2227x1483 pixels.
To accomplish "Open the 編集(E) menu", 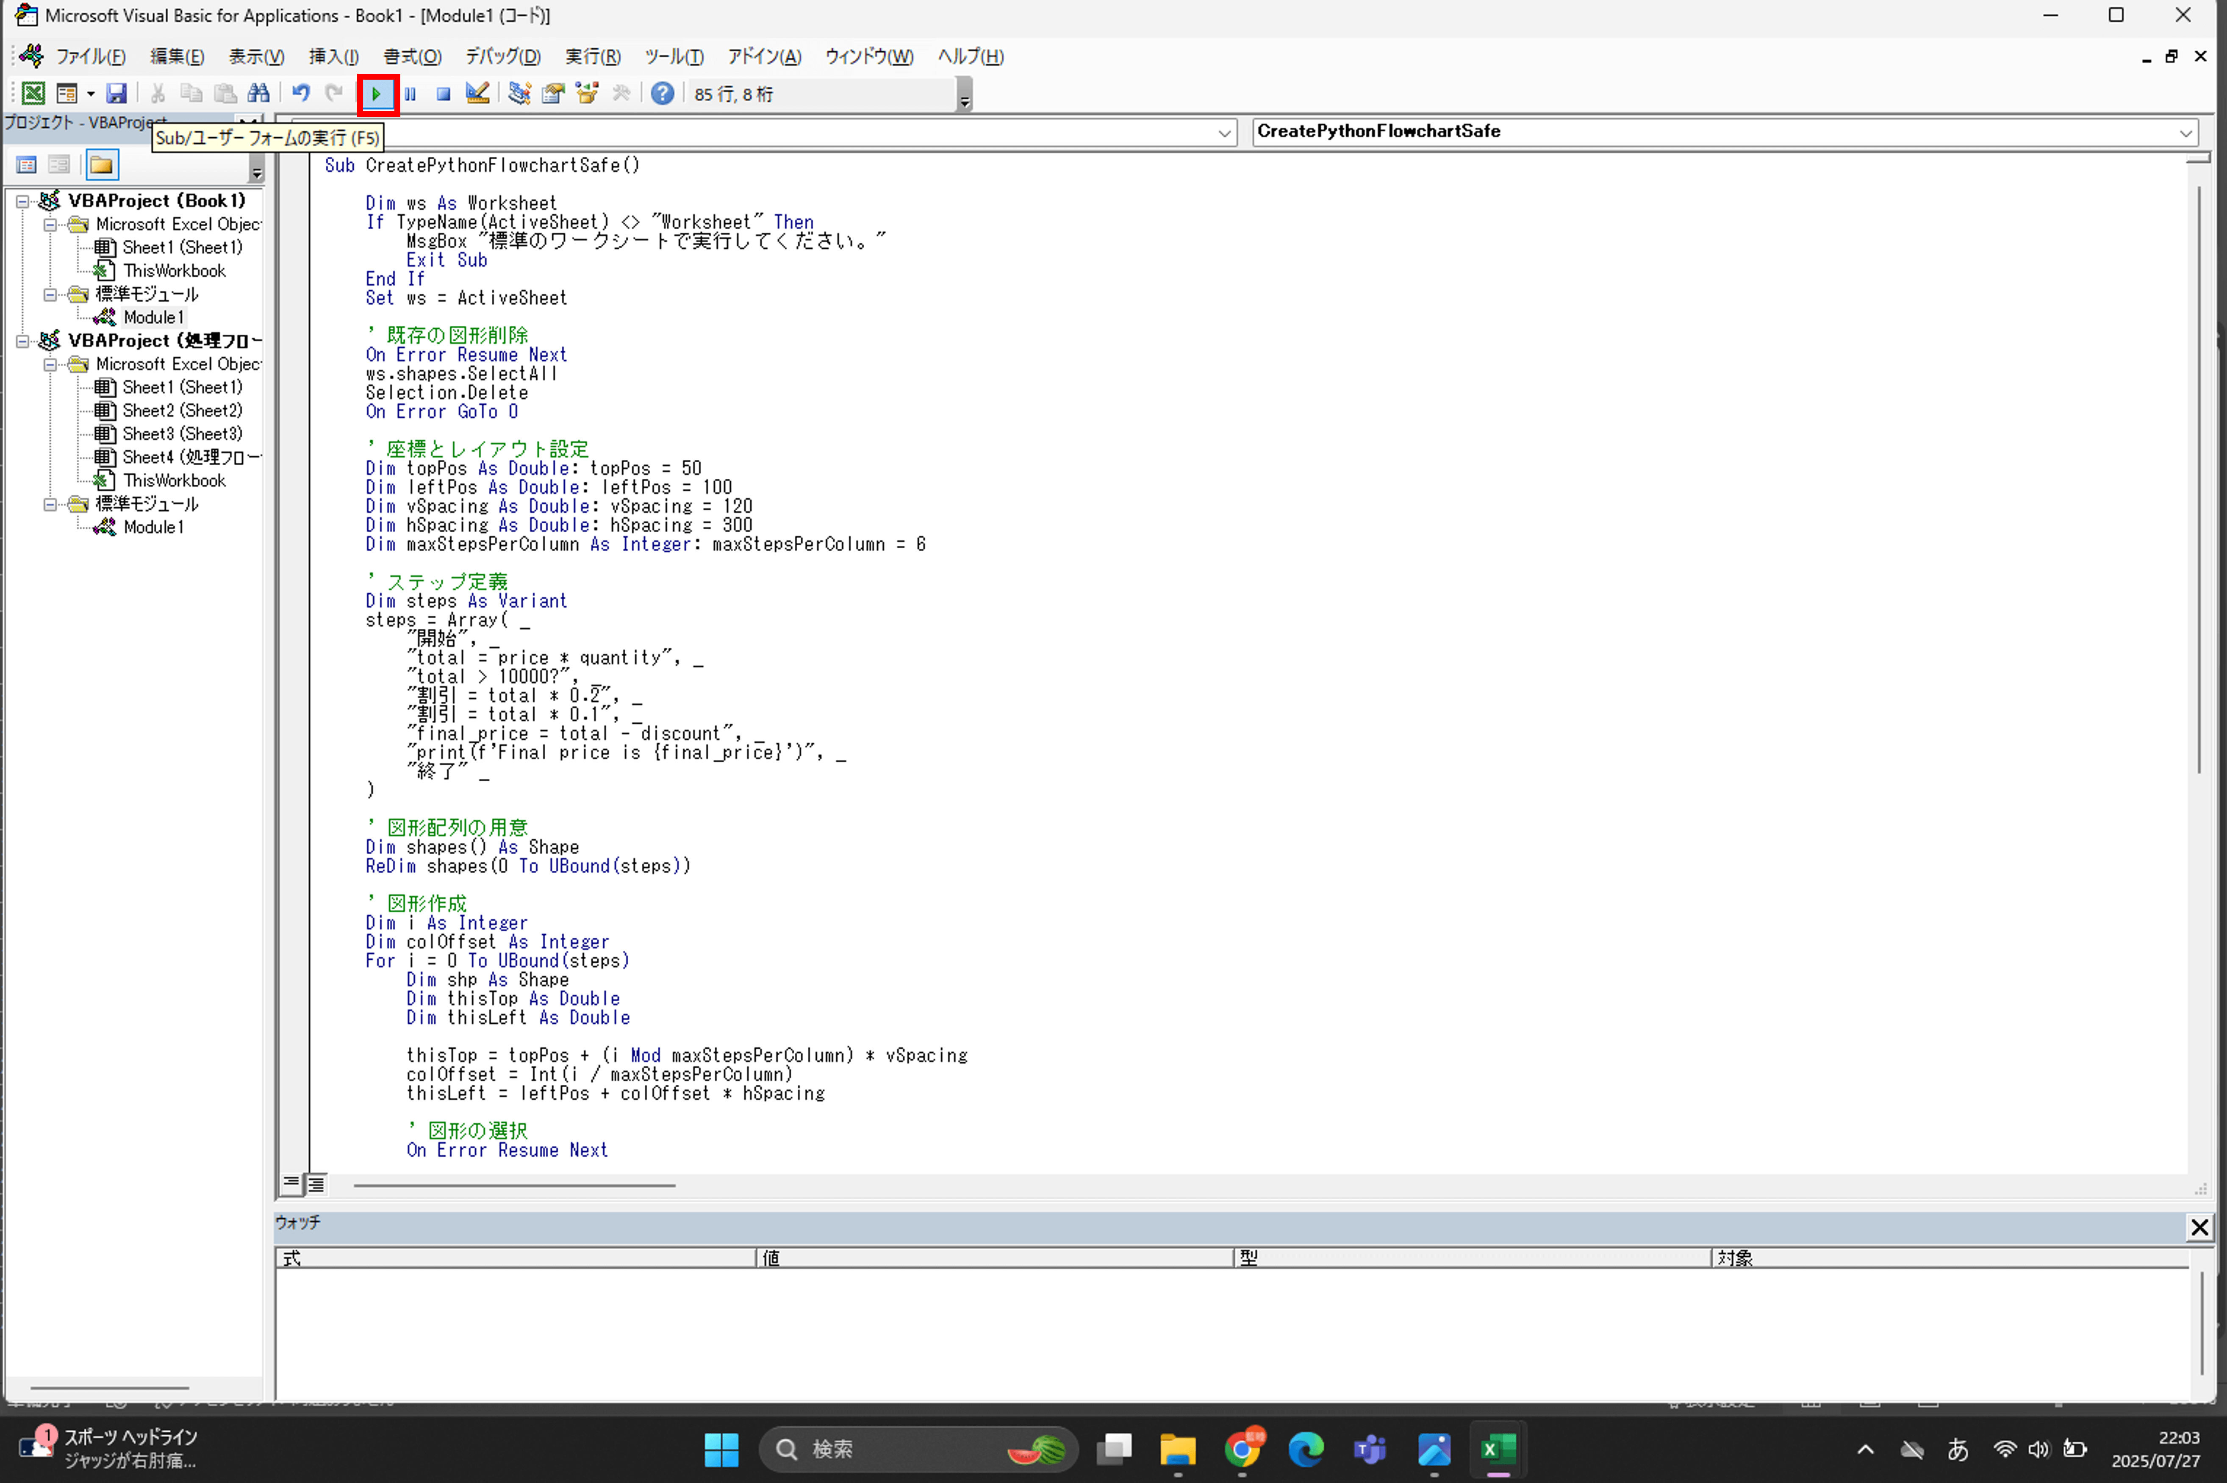I will point(178,57).
